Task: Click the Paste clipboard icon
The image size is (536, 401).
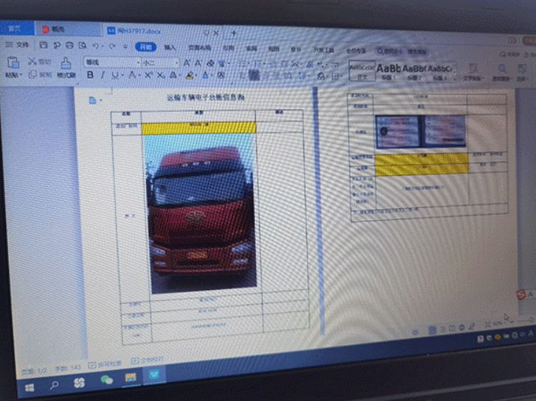Action: tap(13, 63)
